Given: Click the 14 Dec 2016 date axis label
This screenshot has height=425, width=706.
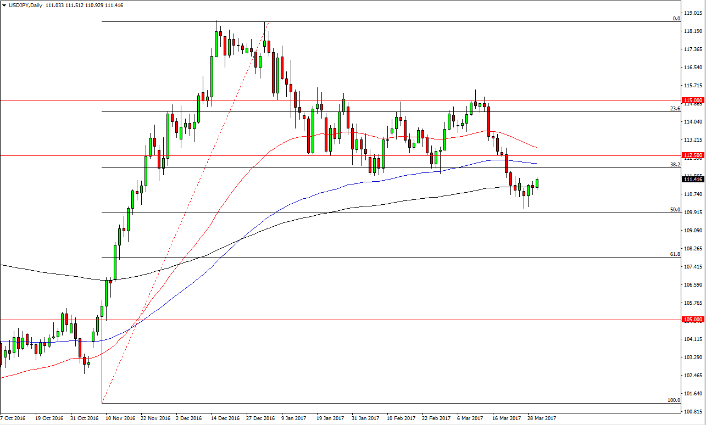Looking at the screenshot, I should coord(225,417).
